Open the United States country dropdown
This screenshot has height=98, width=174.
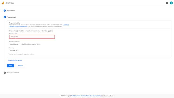(14, 44)
